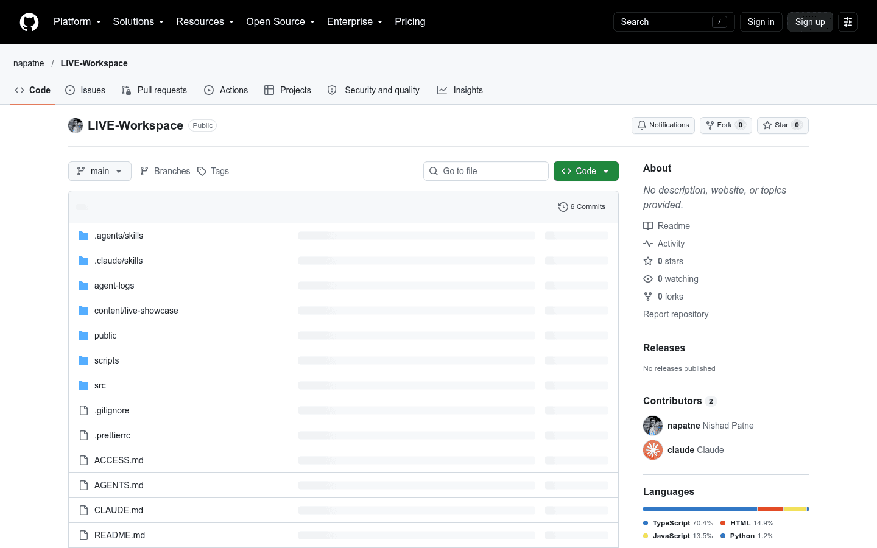877x548 pixels.
Task: Click the Sign up button
Action: (x=810, y=22)
